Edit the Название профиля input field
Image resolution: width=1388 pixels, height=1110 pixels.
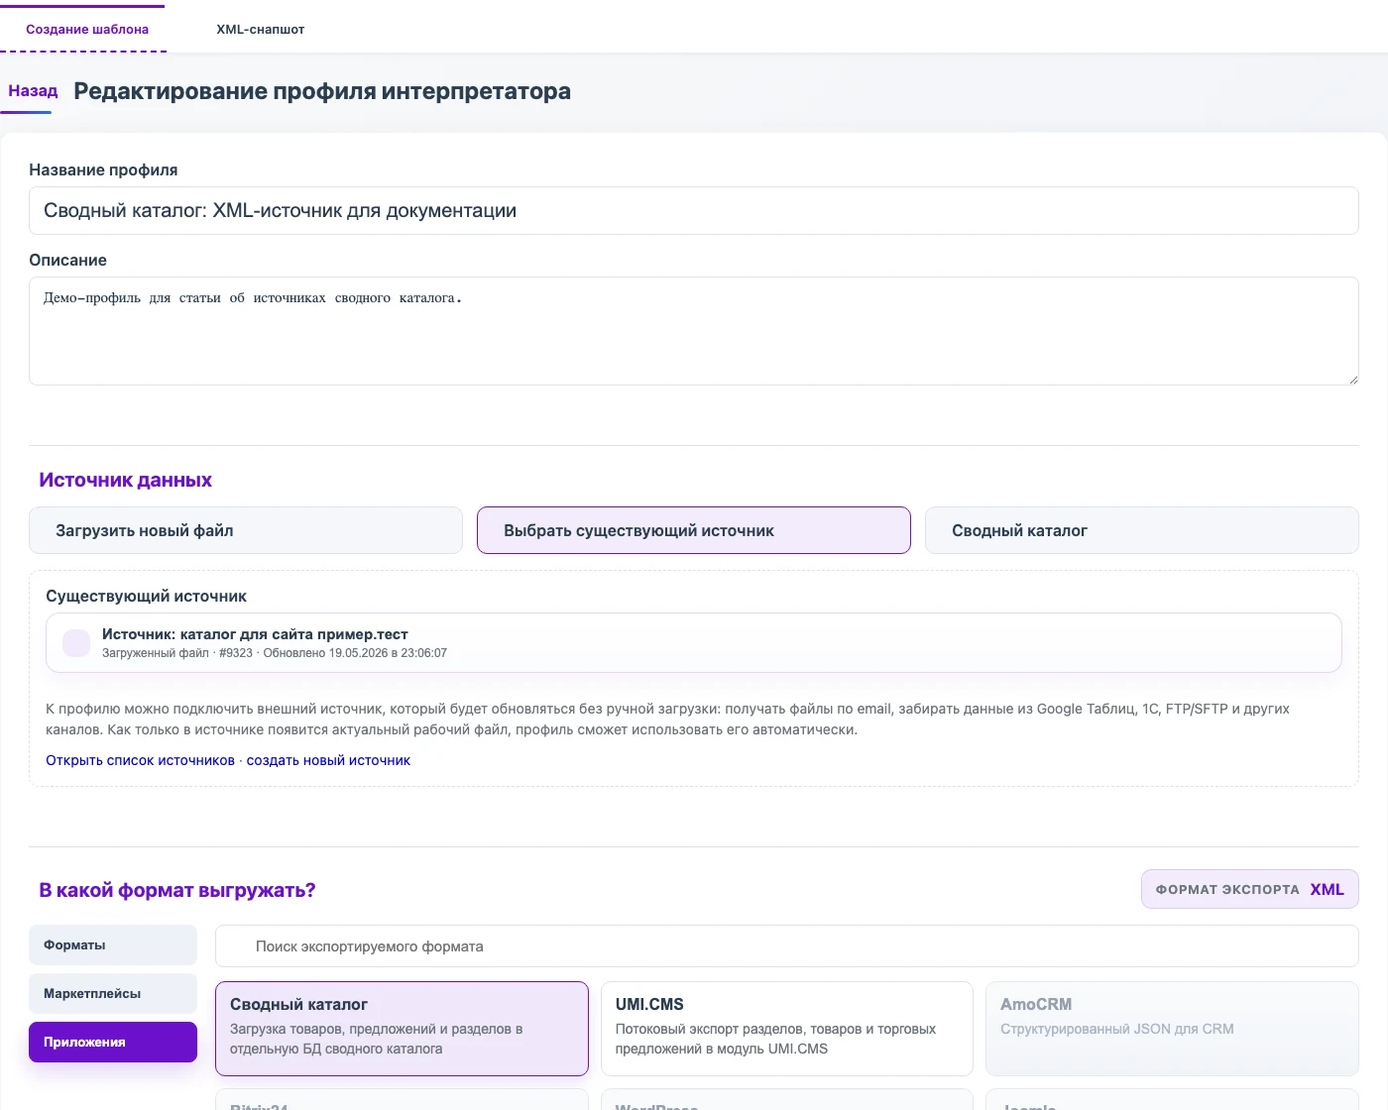pos(693,211)
